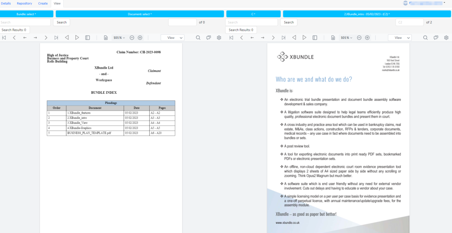Click Search button beside 'of 0' pane

click(x=62, y=22)
